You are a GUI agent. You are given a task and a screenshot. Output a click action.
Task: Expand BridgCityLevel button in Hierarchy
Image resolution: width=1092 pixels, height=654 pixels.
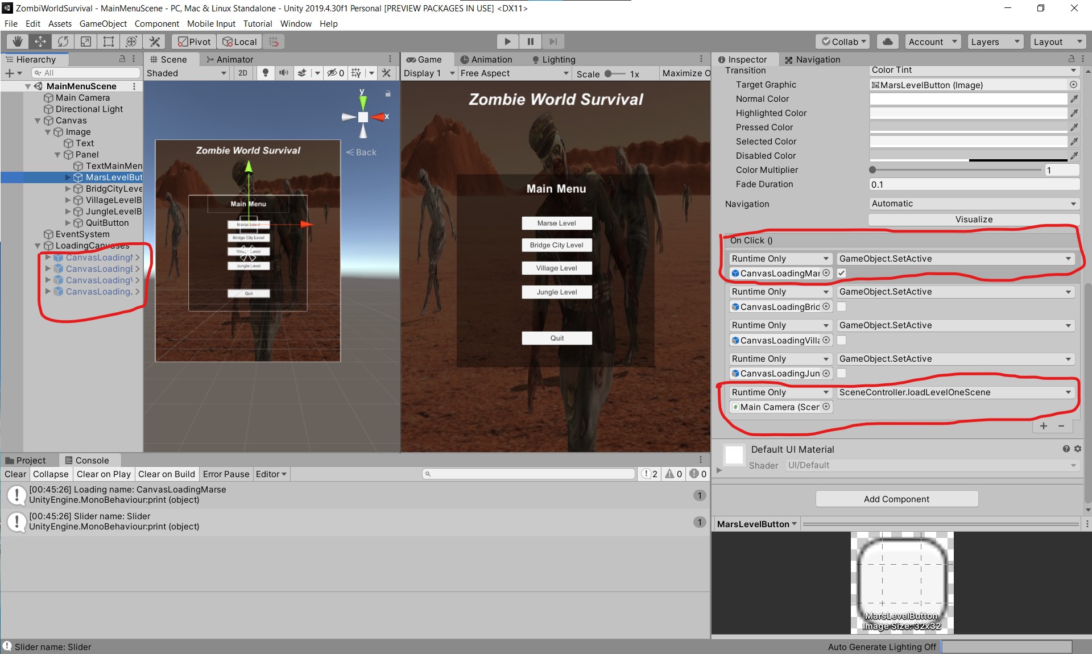coord(68,189)
